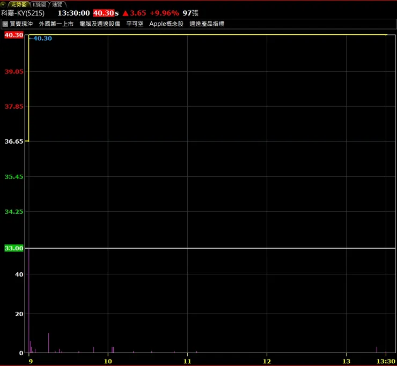Select the 平可空 tag

coord(135,24)
